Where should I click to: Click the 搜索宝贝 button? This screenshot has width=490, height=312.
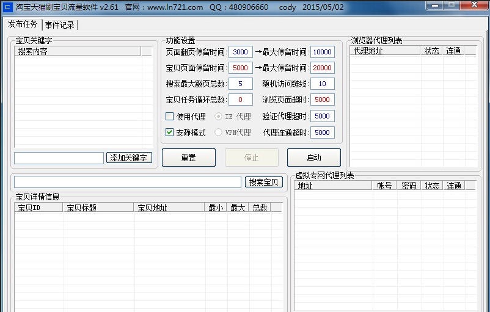[264, 182]
